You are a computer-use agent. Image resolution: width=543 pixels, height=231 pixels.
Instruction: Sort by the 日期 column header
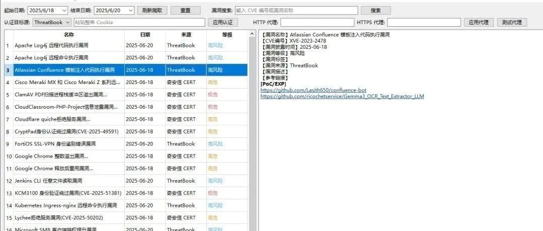(x=145, y=35)
